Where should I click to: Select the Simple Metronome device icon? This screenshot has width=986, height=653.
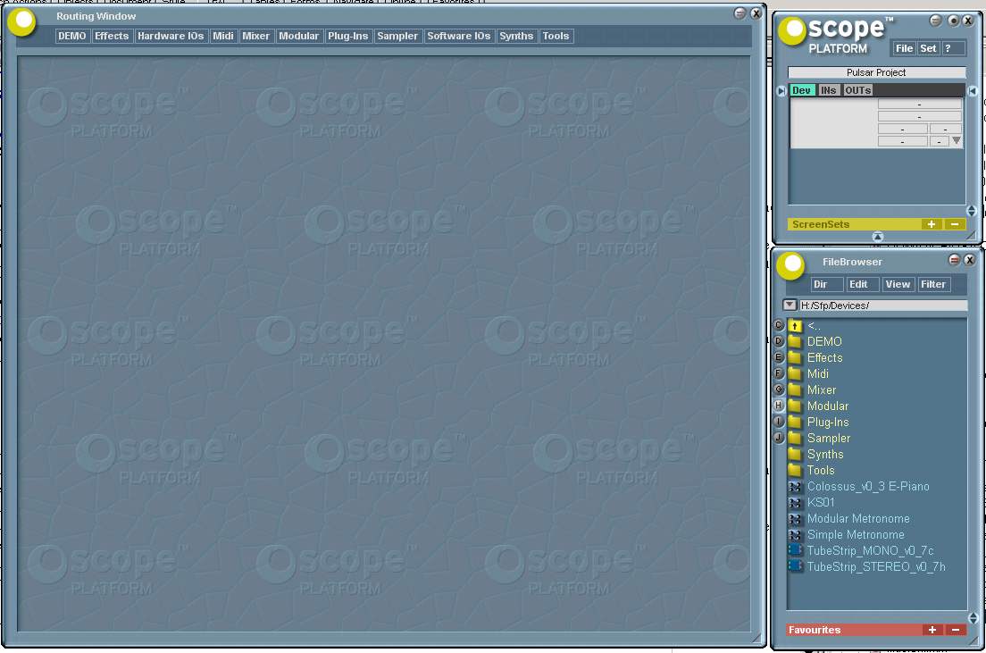point(795,535)
